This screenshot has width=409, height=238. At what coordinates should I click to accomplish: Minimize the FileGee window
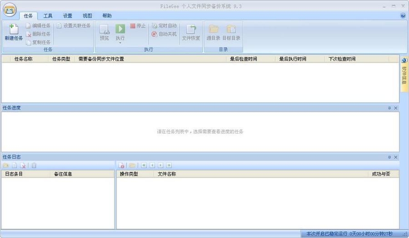click(384, 6)
